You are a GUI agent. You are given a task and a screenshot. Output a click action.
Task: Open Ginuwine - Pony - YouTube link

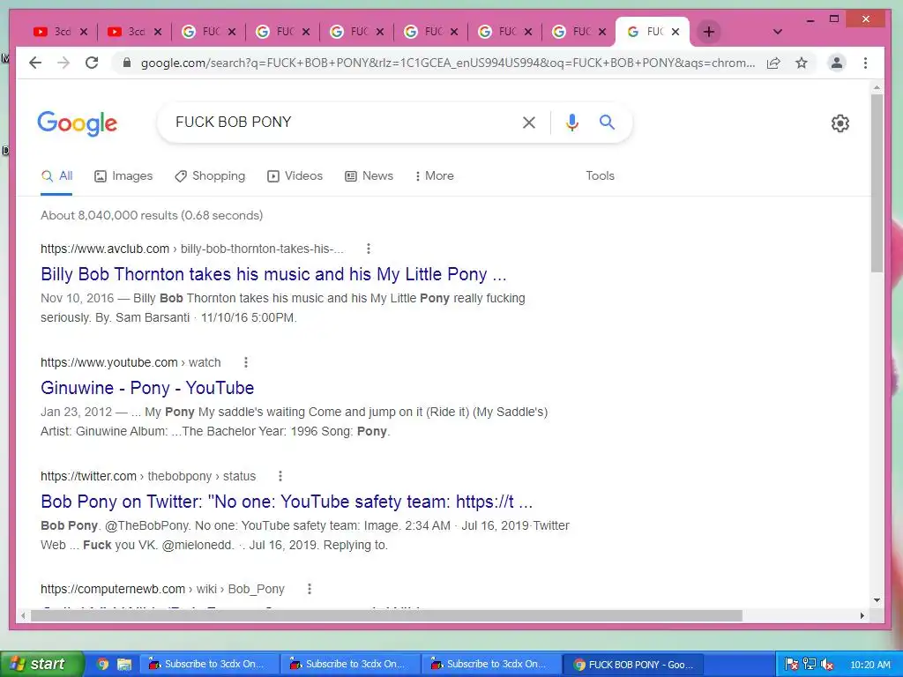(x=147, y=388)
